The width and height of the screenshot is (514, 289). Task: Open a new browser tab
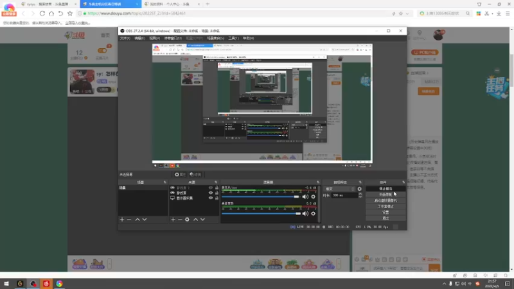pos(208,4)
